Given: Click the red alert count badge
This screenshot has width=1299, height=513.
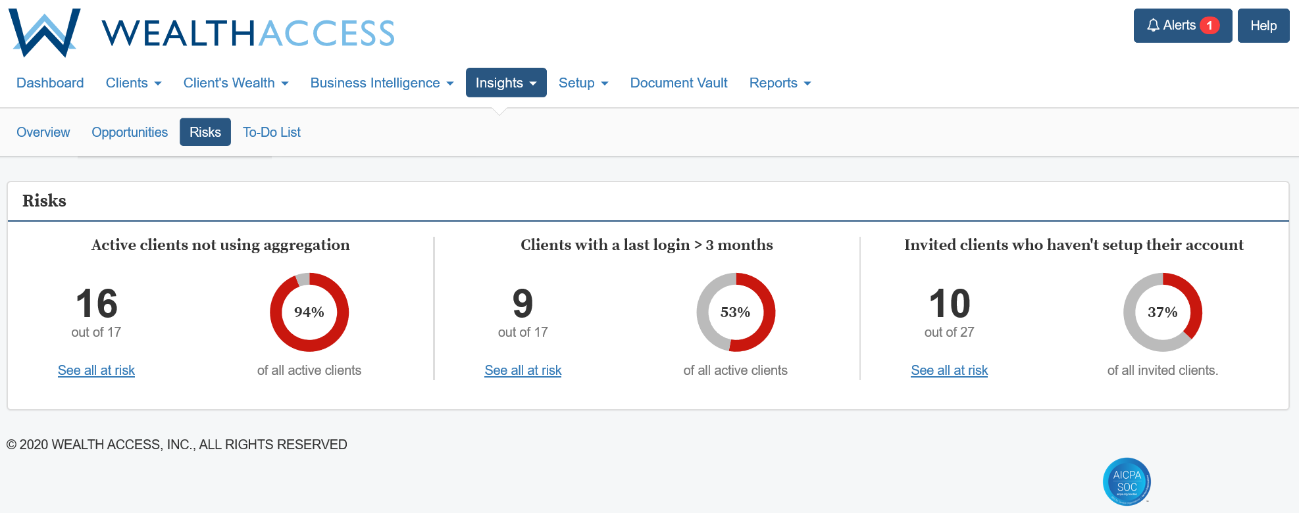Looking at the screenshot, I should [1210, 26].
